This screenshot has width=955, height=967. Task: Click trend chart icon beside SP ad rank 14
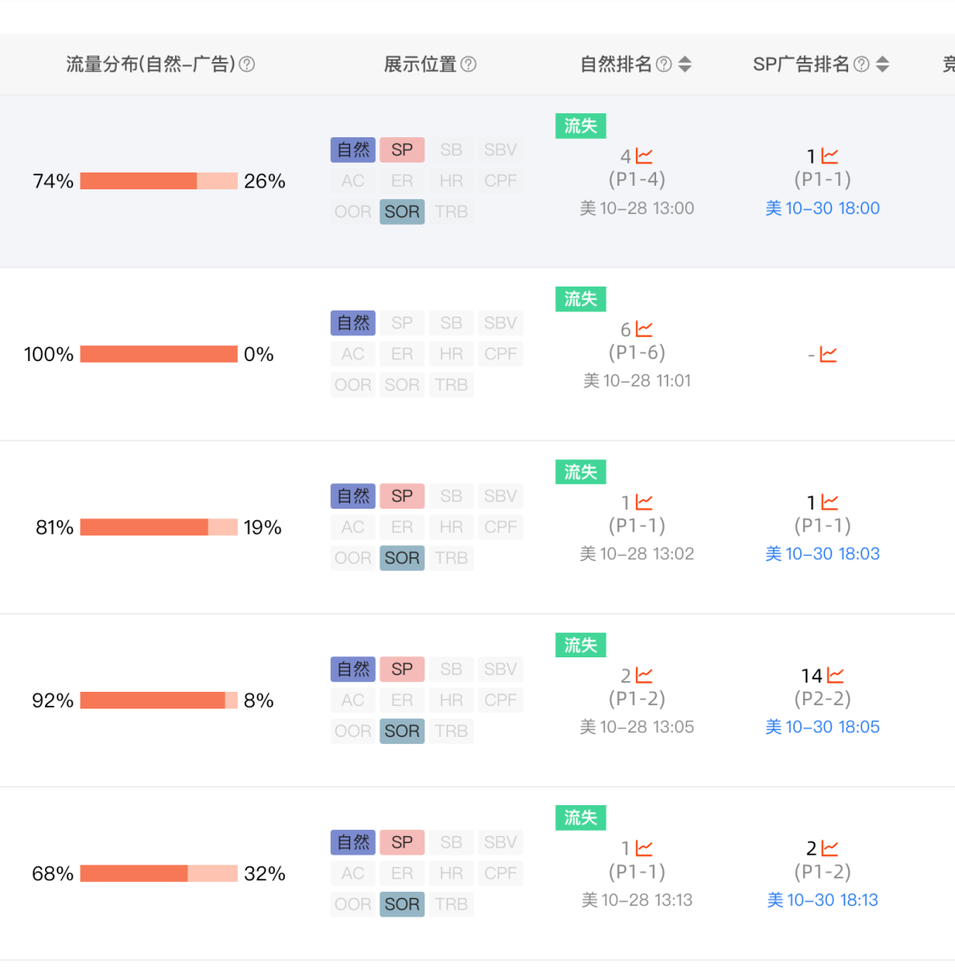(836, 676)
